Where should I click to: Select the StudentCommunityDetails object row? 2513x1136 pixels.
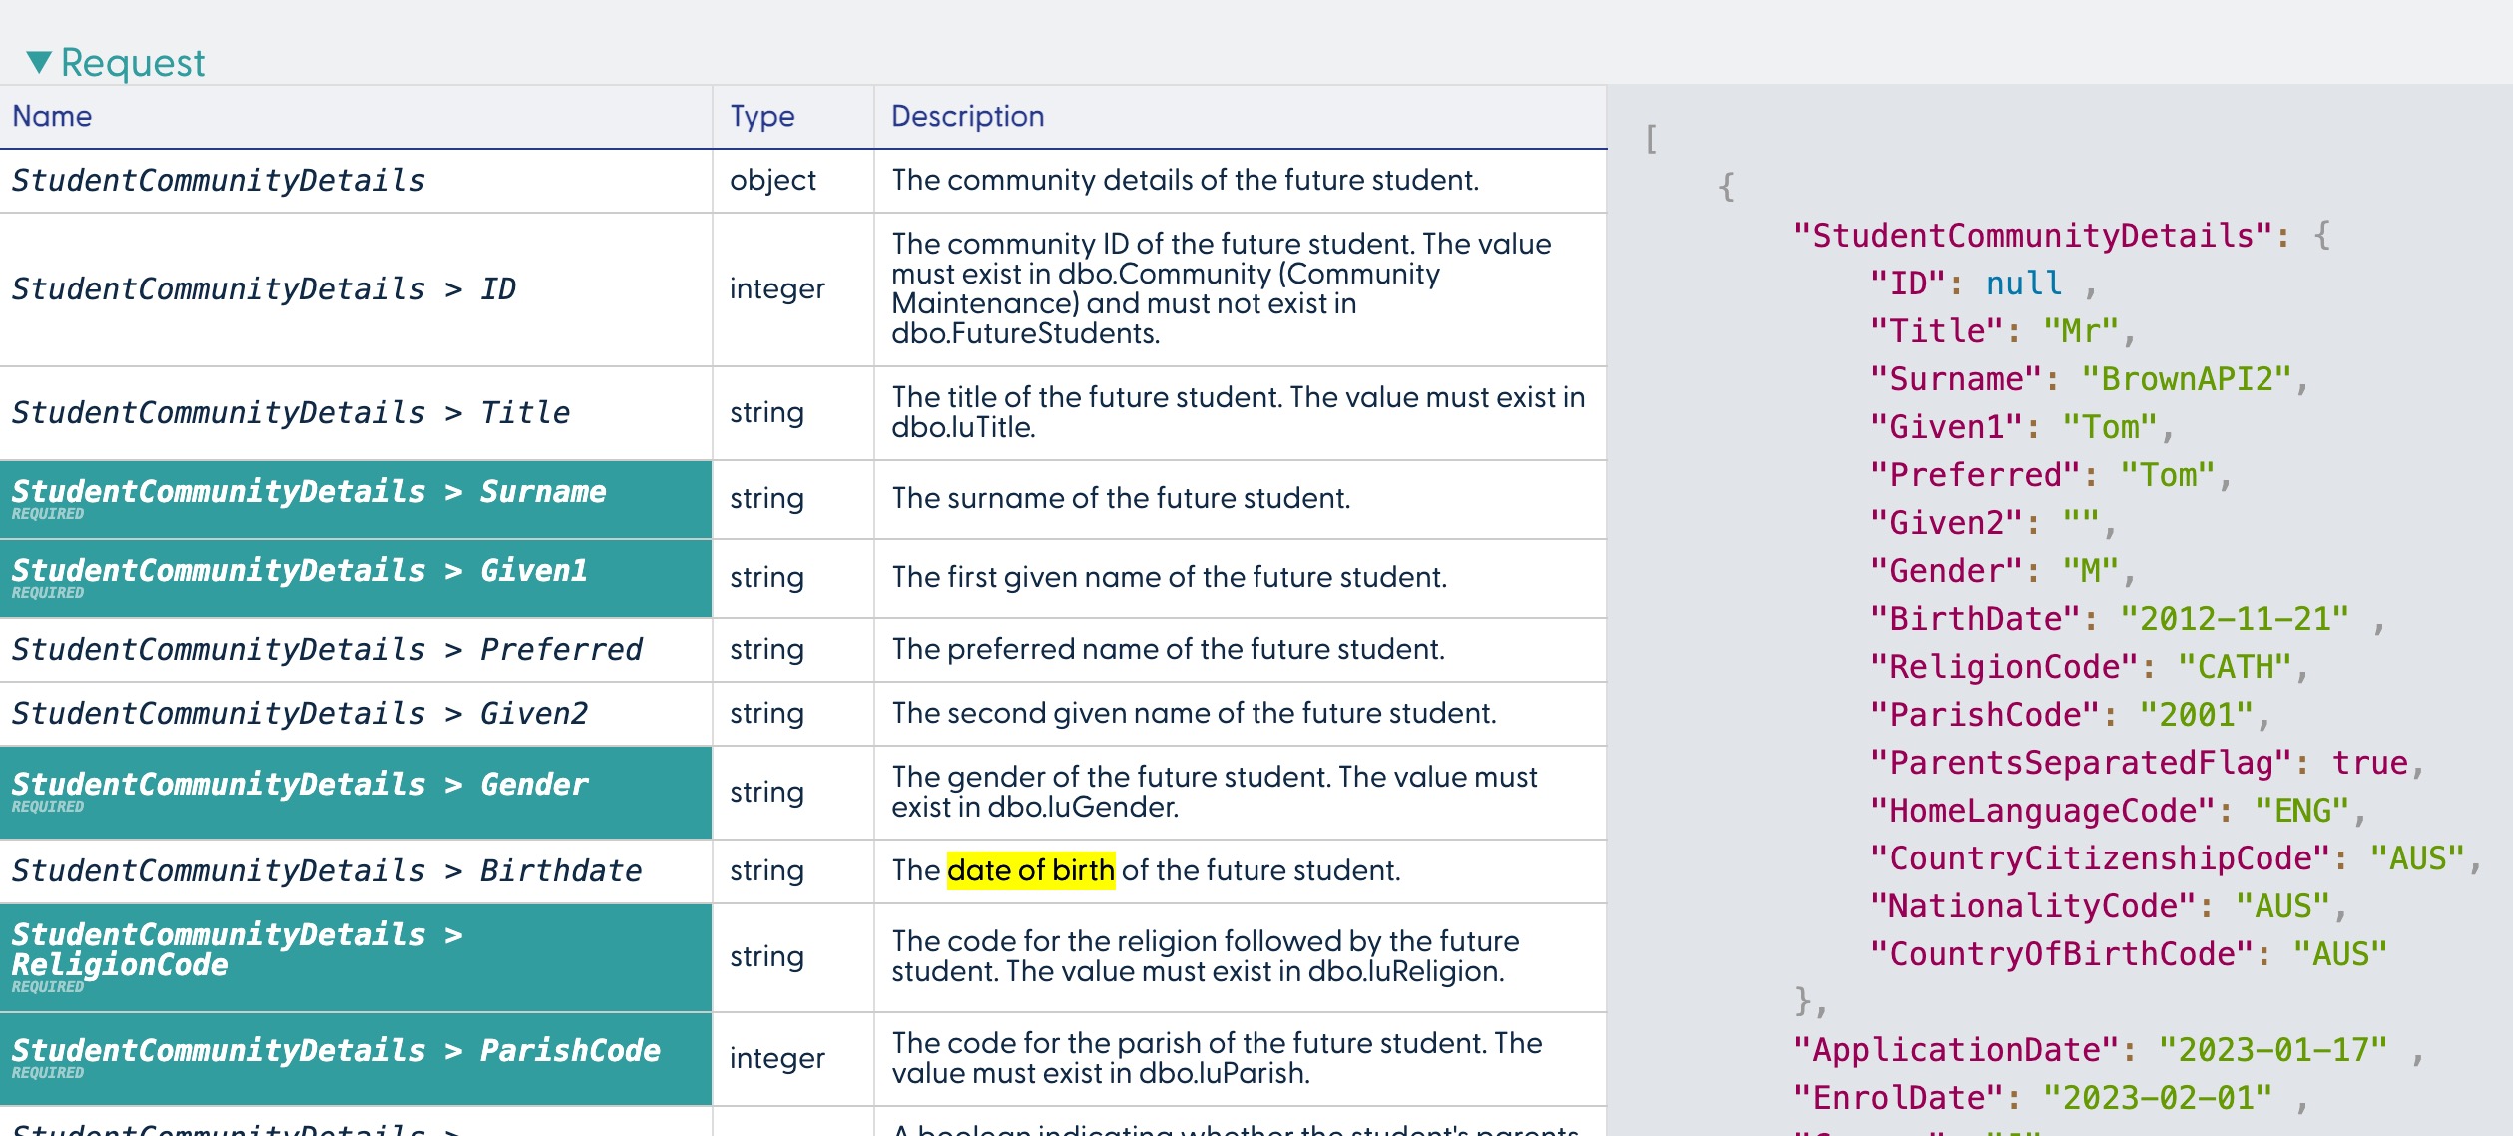point(218,180)
